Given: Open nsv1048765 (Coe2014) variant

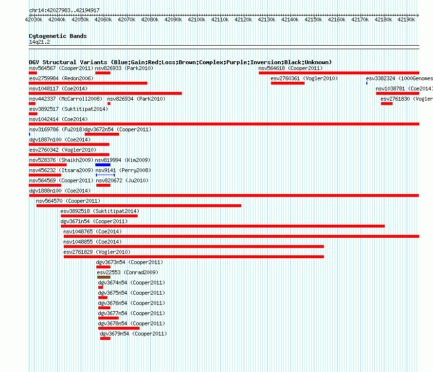Looking at the screenshot, I should (x=92, y=231).
